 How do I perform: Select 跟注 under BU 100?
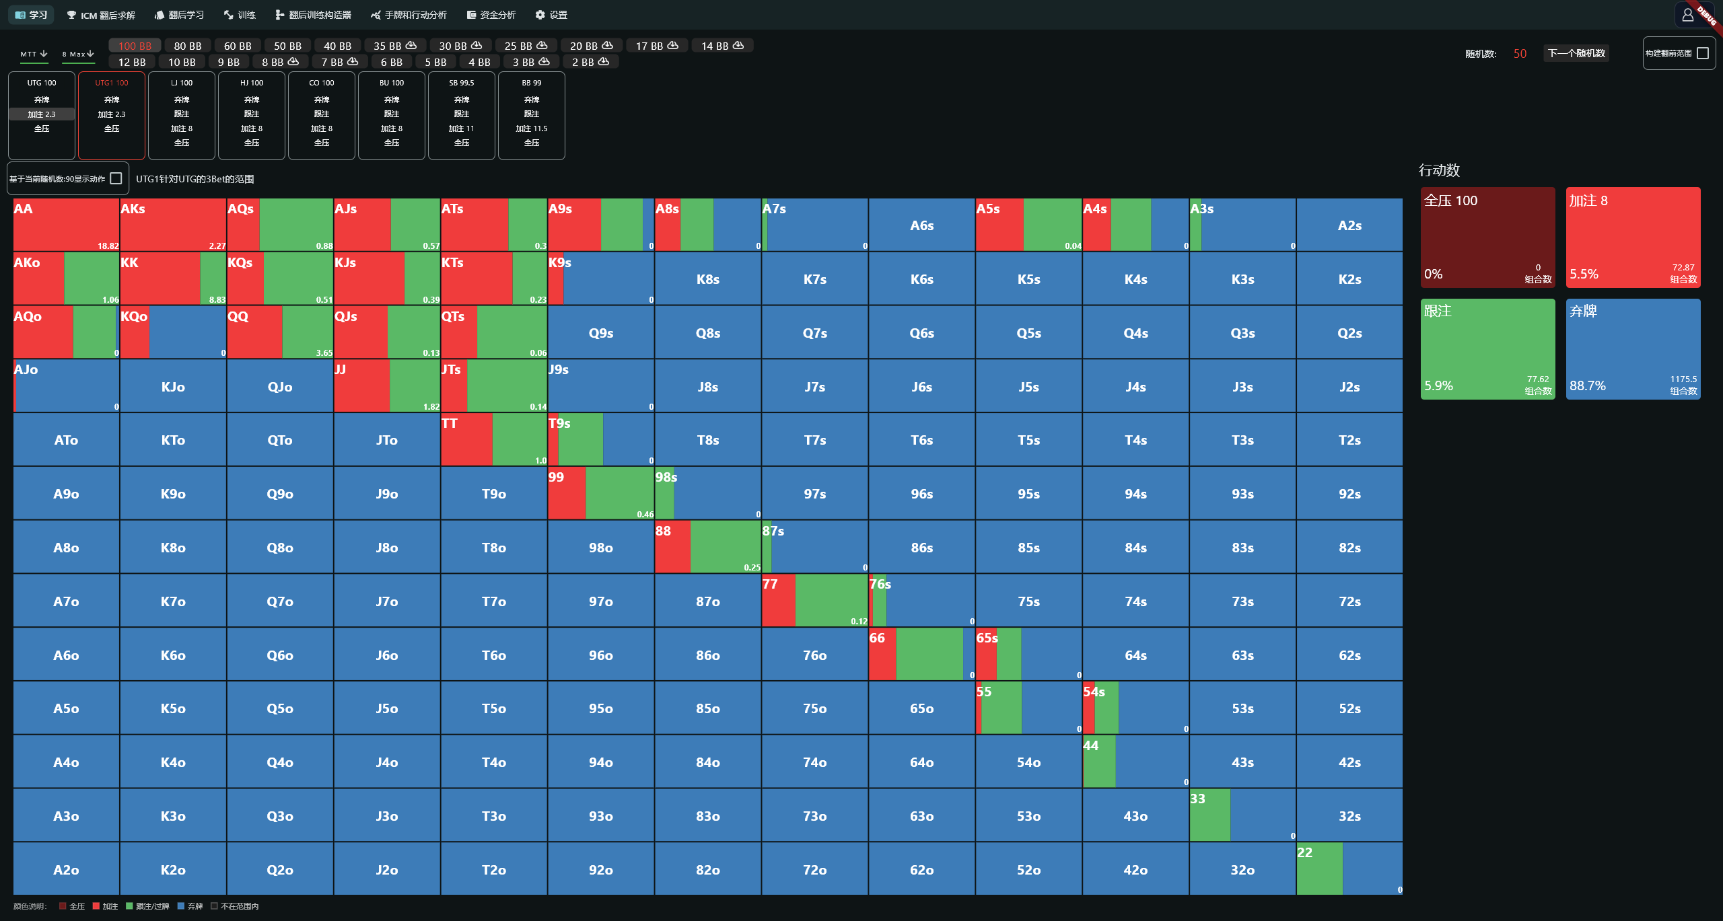[392, 114]
